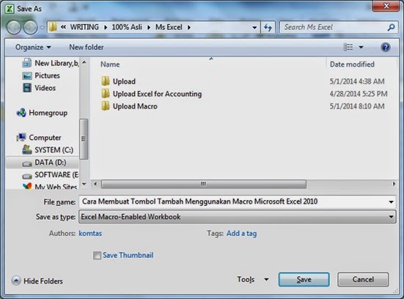Click file list horizontal scrollbar thumb
Image resolution: width=404 pixels, height=299 pixels.
[204, 184]
